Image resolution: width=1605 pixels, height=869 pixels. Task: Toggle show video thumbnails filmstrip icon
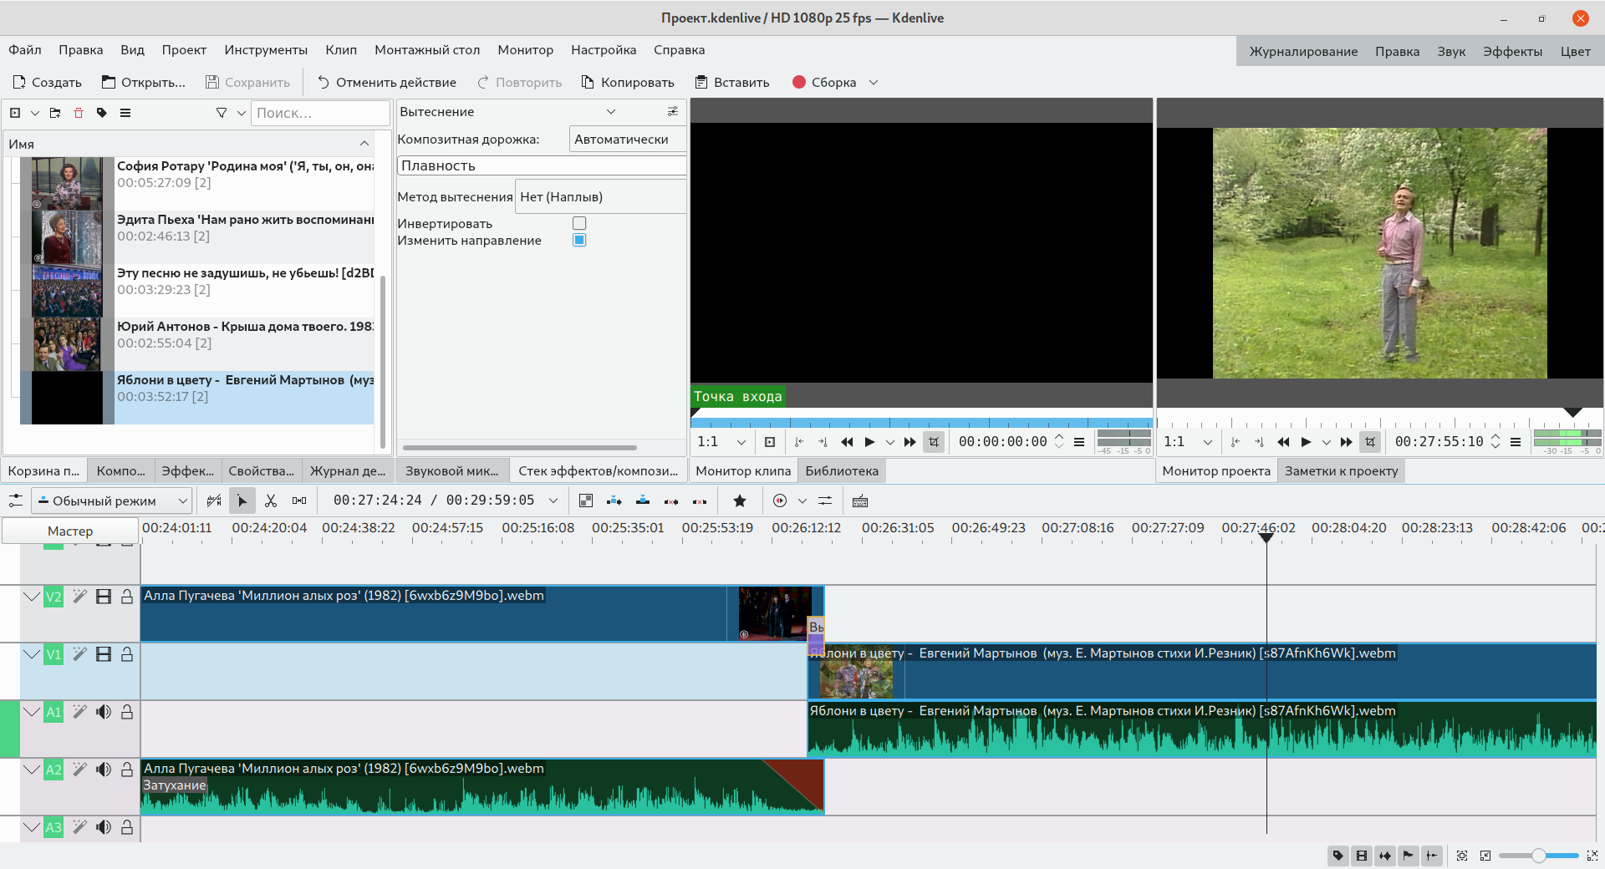(1362, 856)
